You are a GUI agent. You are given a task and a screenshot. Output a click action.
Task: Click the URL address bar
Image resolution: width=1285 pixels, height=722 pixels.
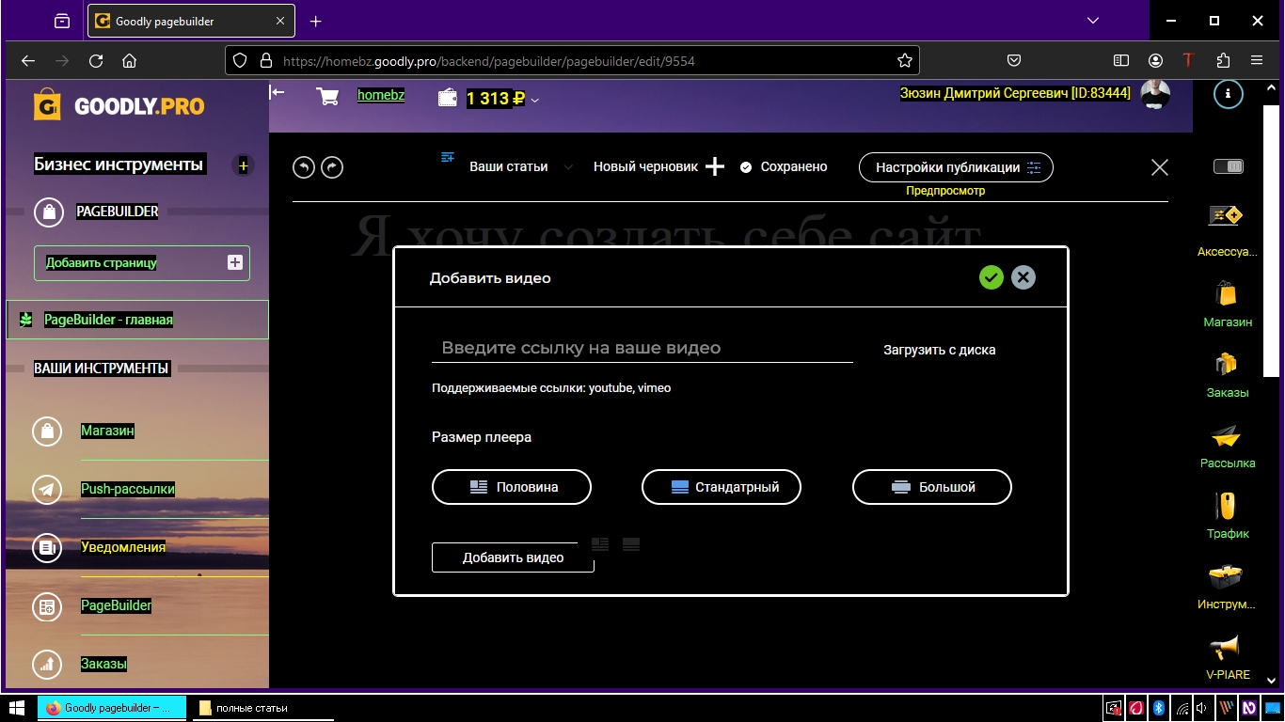(x=572, y=60)
